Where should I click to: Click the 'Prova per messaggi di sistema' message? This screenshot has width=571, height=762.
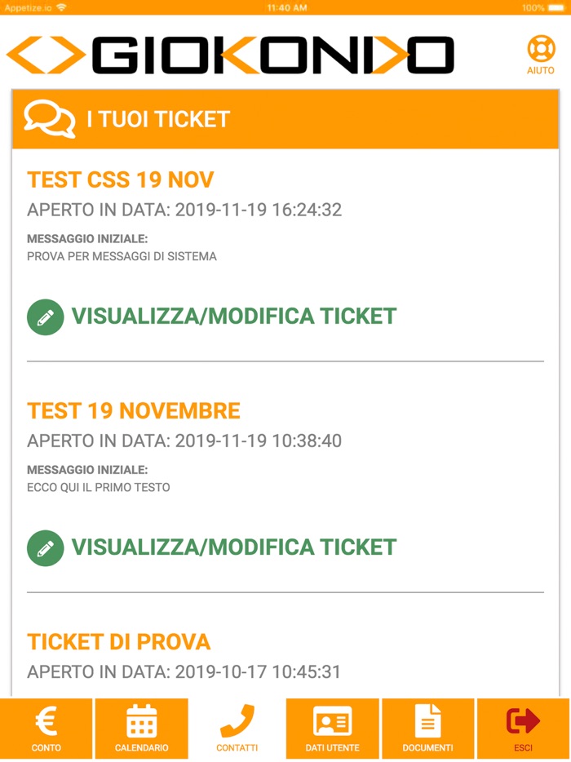click(122, 256)
